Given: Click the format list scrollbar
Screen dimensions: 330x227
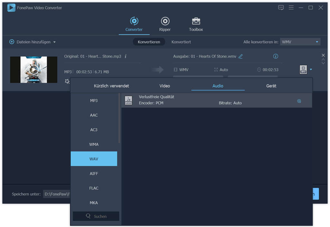Looking at the screenshot, I should click(x=119, y=118).
